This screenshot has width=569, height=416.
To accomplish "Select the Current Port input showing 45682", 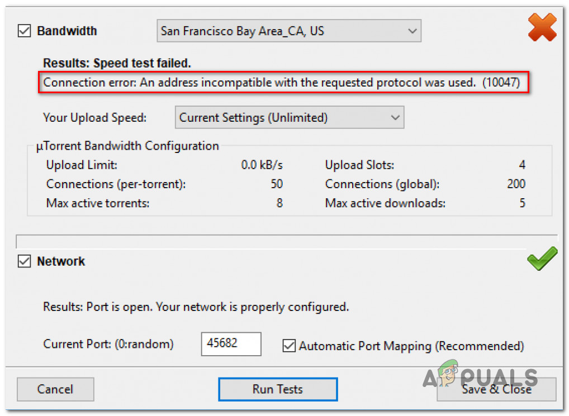I will point(231,344).
